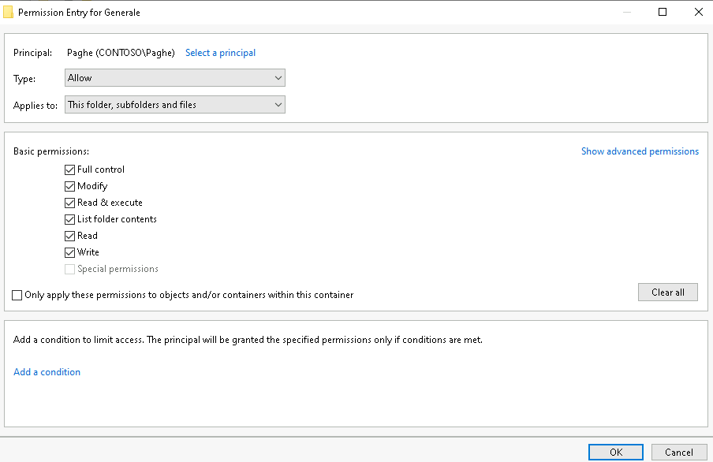
Task: Confirm with the OK button
Action: [616, 452]
